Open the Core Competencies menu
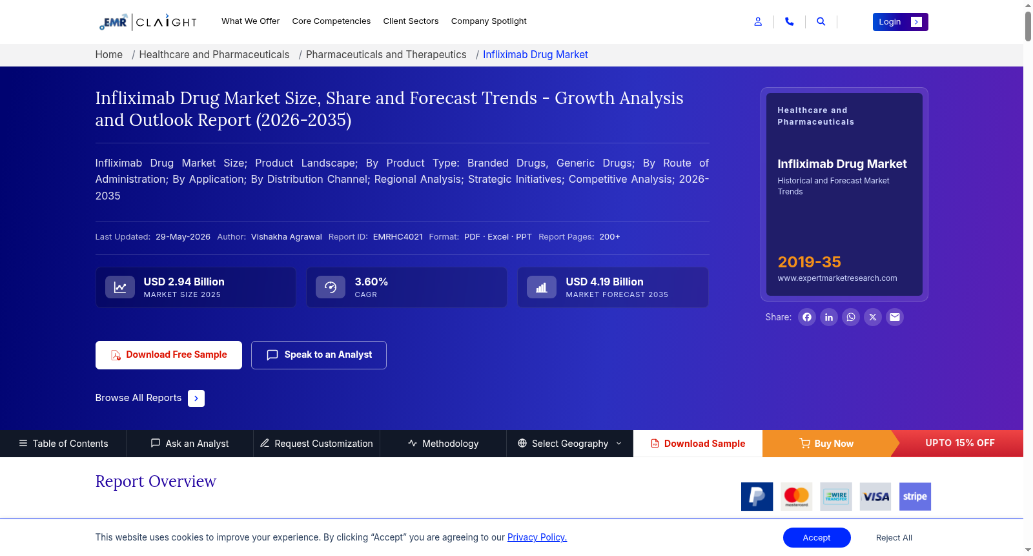Image resolution: width=1033 pixels, height=556 pixels. pyautogui.click(x=331, y=21)
